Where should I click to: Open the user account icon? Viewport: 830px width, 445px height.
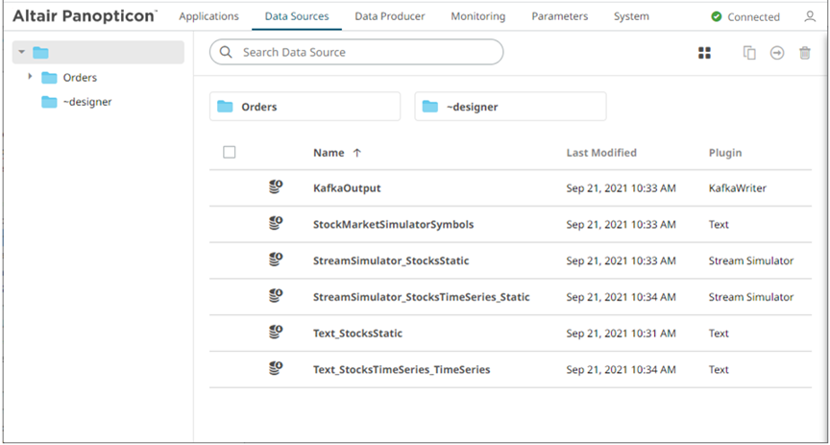pos(810,17)
